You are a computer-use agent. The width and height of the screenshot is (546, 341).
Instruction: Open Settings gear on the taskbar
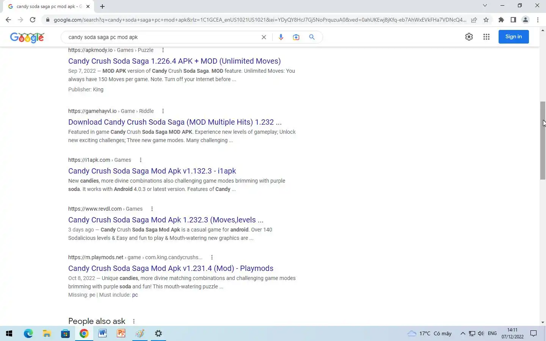158,333
